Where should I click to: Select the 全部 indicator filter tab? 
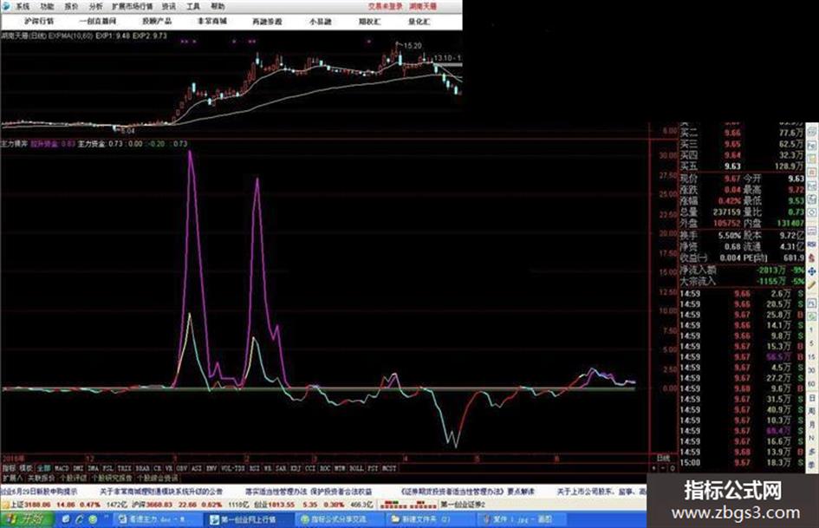pyautogui.click(x=43, y=468)
